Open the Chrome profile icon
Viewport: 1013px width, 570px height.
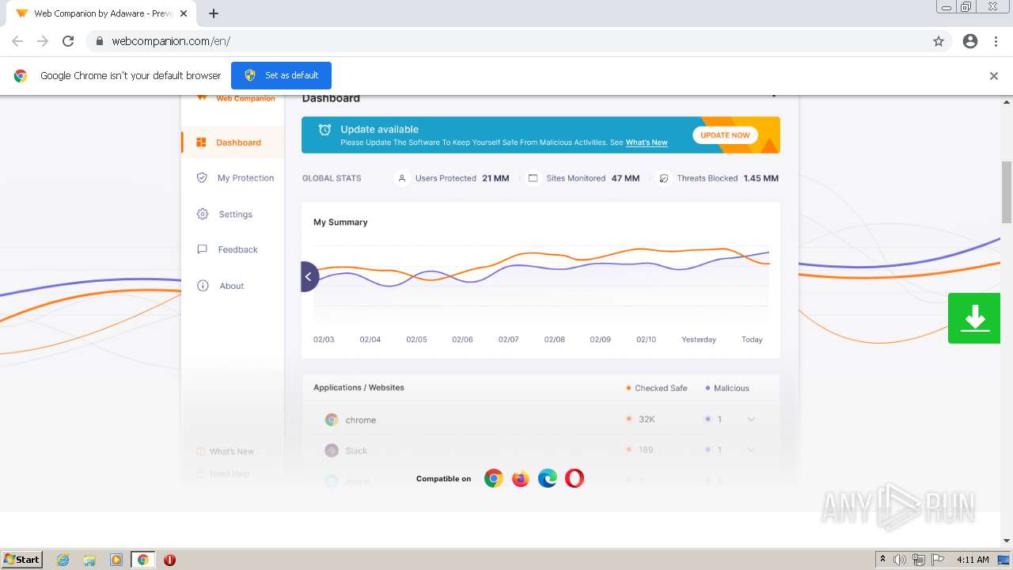(x=970, y=41)
